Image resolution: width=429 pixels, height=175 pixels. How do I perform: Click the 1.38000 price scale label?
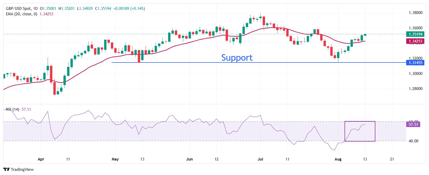coord(416,13)
